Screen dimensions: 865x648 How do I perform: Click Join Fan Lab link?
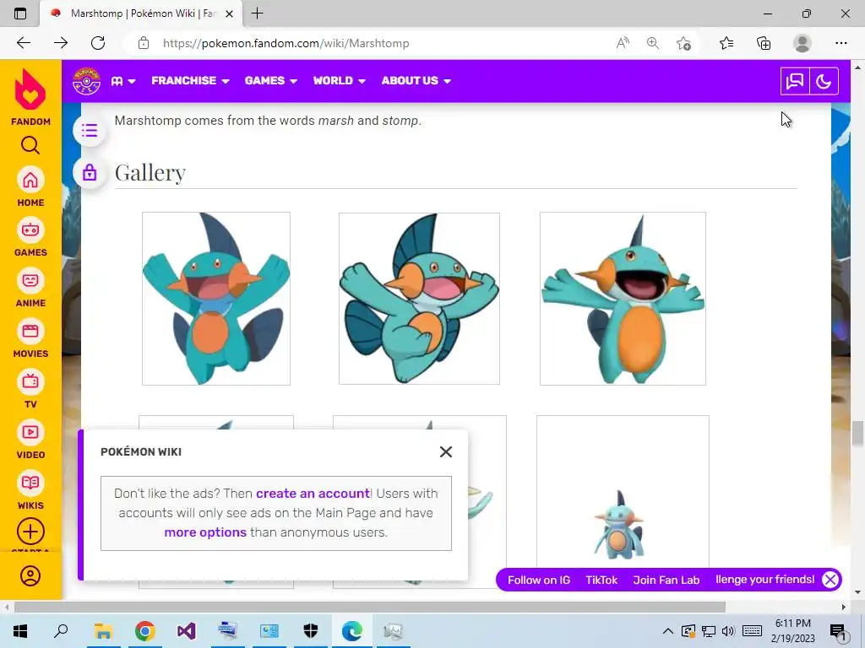point(666,580)
